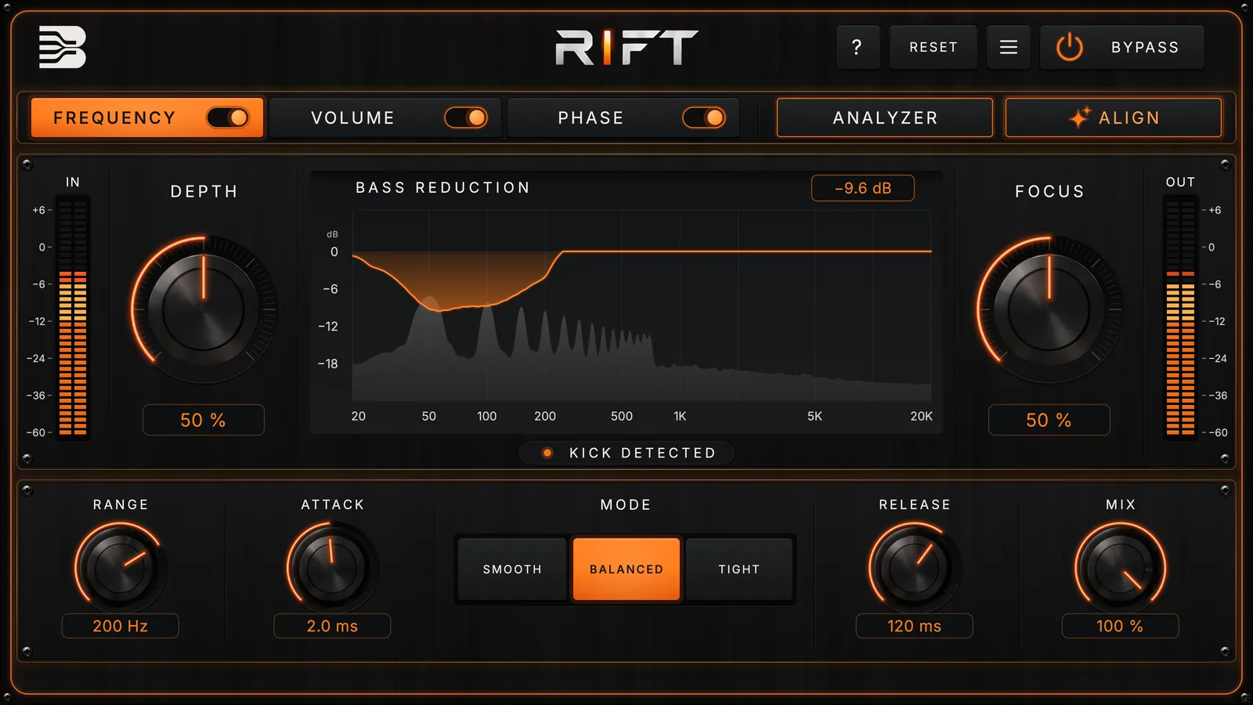The image size is (1253, 705).
Task: Open help with the question mark button
Action: pyautogui.click(x=858, y=47)
